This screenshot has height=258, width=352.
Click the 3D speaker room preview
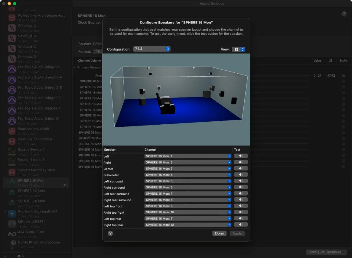176,100
